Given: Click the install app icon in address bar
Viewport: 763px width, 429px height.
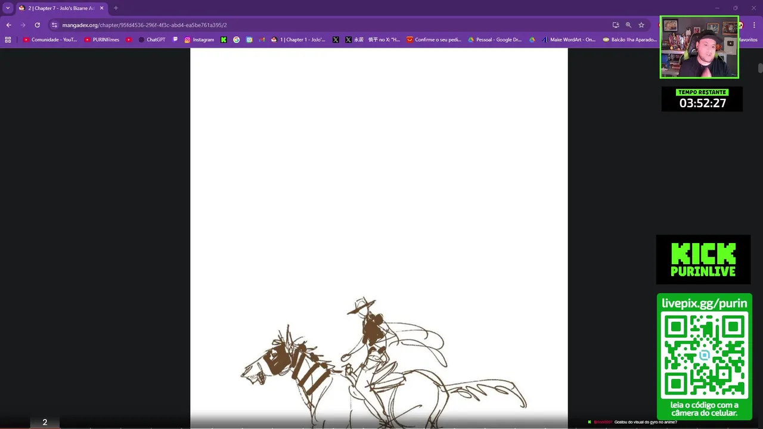Looking at the screenshot, I should 616,25.
